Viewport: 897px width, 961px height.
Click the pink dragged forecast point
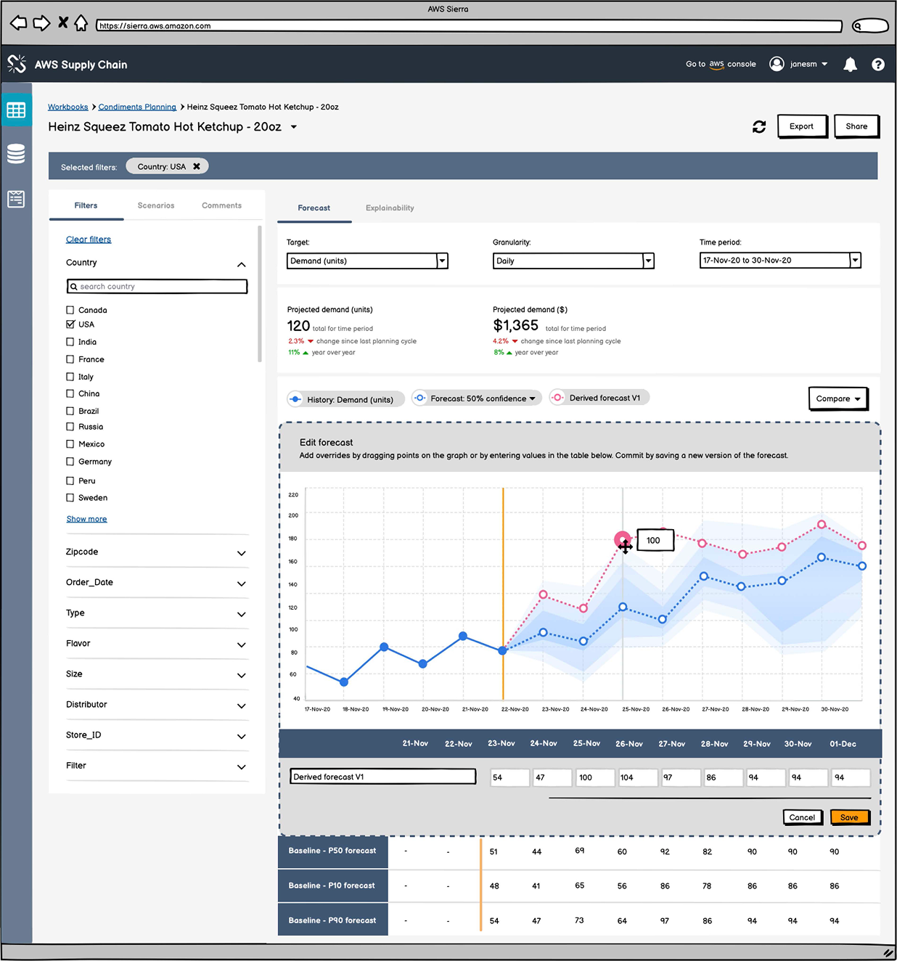point(623,539)
